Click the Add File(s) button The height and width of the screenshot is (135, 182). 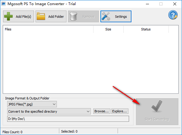pyautogui.click(x=19, y=17)
